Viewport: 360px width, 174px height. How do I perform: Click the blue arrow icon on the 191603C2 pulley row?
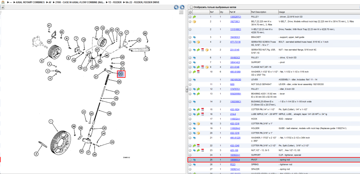(x=194, y=58)
